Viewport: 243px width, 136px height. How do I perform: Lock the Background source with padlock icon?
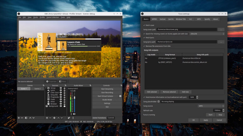[65, 106]
